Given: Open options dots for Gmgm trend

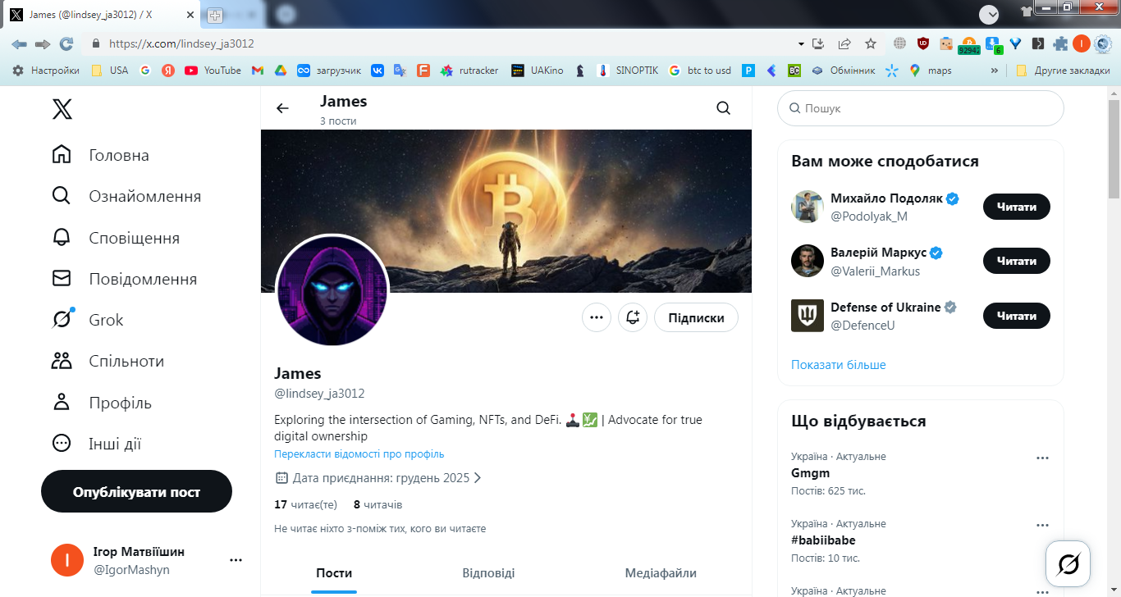Looking at the screenshot, I should 1042,458.
